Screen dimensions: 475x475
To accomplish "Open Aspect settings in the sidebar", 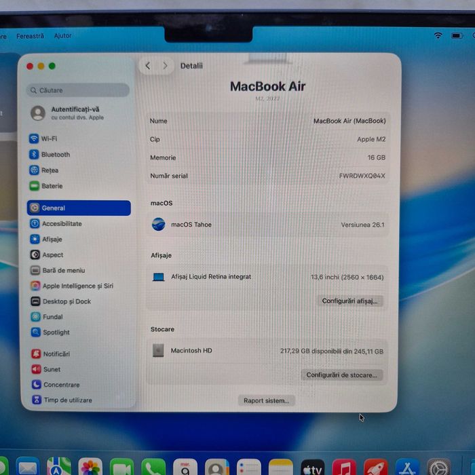I will click(47, 254).
